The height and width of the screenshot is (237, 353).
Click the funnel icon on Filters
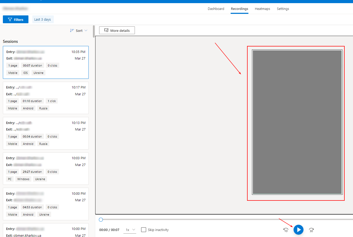click(10, 20)
